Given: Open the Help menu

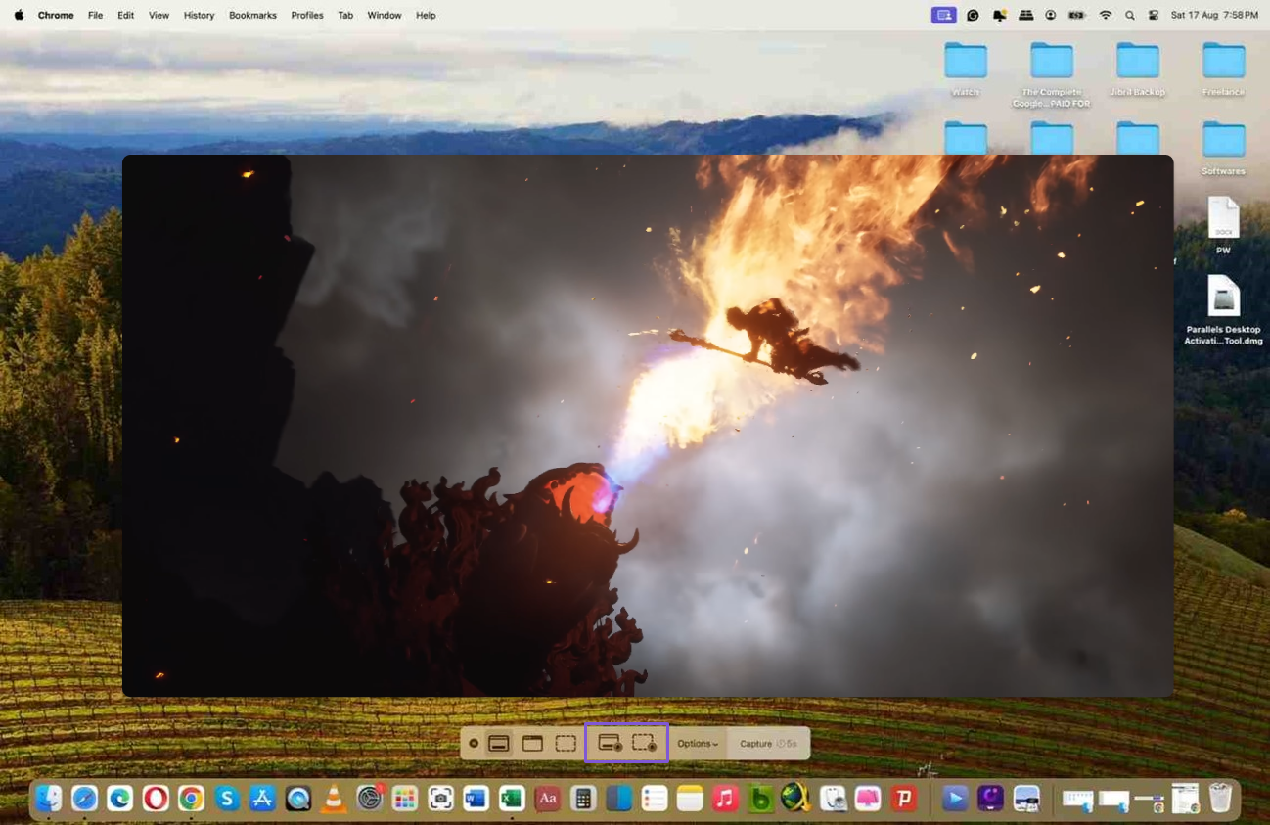Looking at the screenshot, I should (426, 15).
